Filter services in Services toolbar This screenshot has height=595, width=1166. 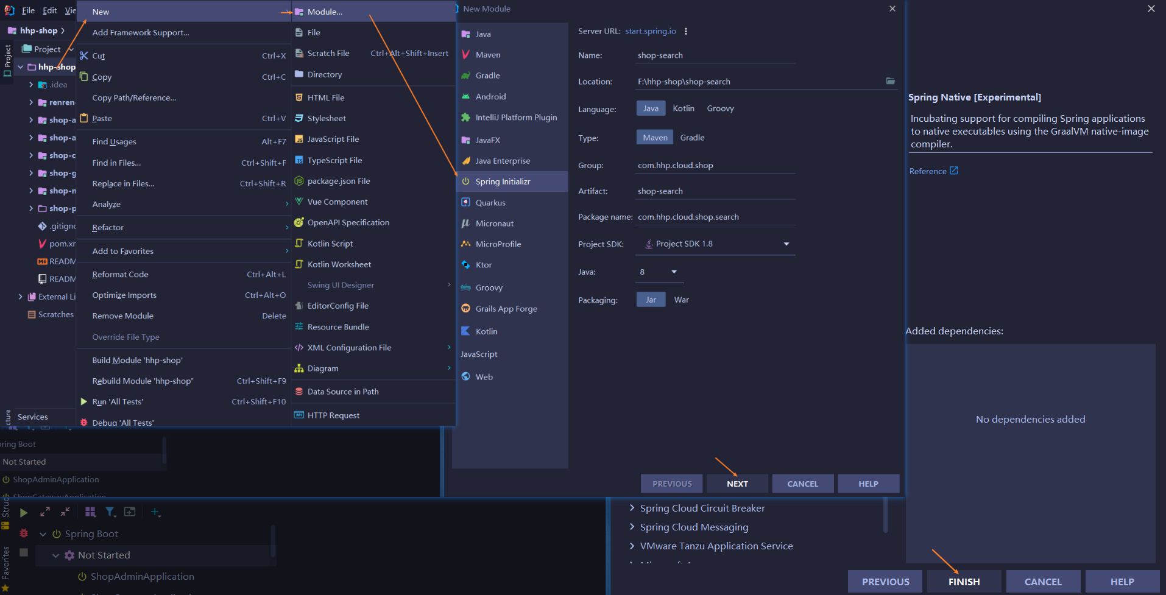pyautogui.click(x=110, y=512)
